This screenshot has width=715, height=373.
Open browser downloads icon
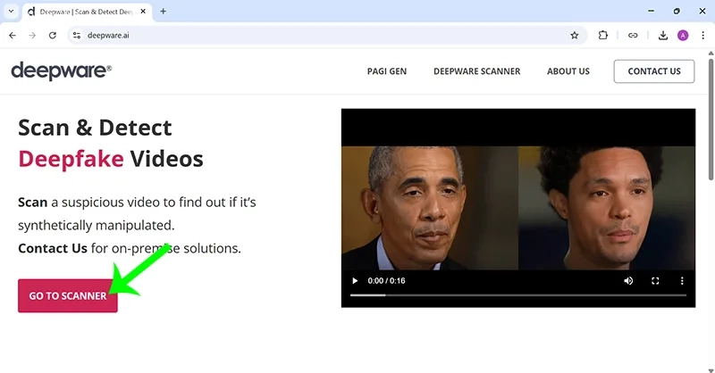coord(663,35)
